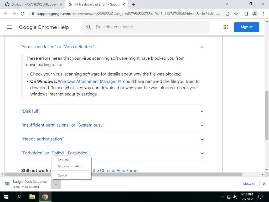This screenshot has height=202, width=269.
Task: Click the Google Chrome Help title
Action: (44, 27)
